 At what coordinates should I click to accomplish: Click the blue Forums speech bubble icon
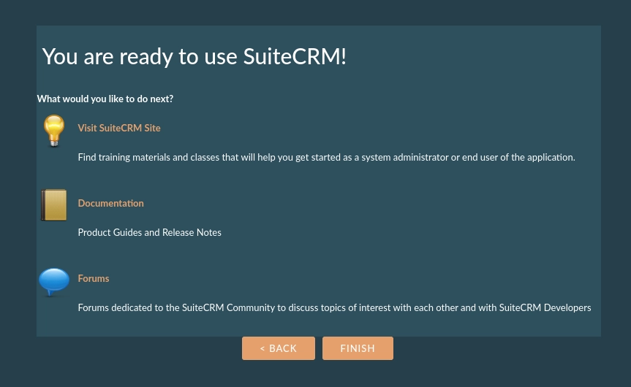click(x=54, y=282)
